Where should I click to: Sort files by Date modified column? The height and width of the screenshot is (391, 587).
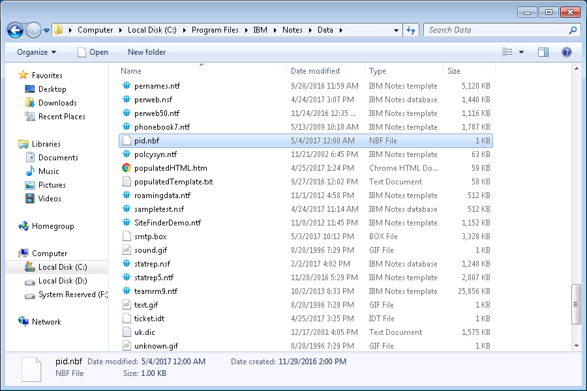[x=315, y=71]
